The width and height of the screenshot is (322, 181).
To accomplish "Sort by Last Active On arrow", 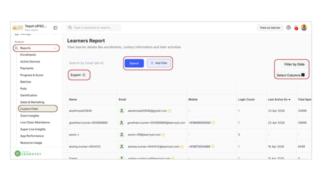I will pyautogui.click(x=289, y=99).
